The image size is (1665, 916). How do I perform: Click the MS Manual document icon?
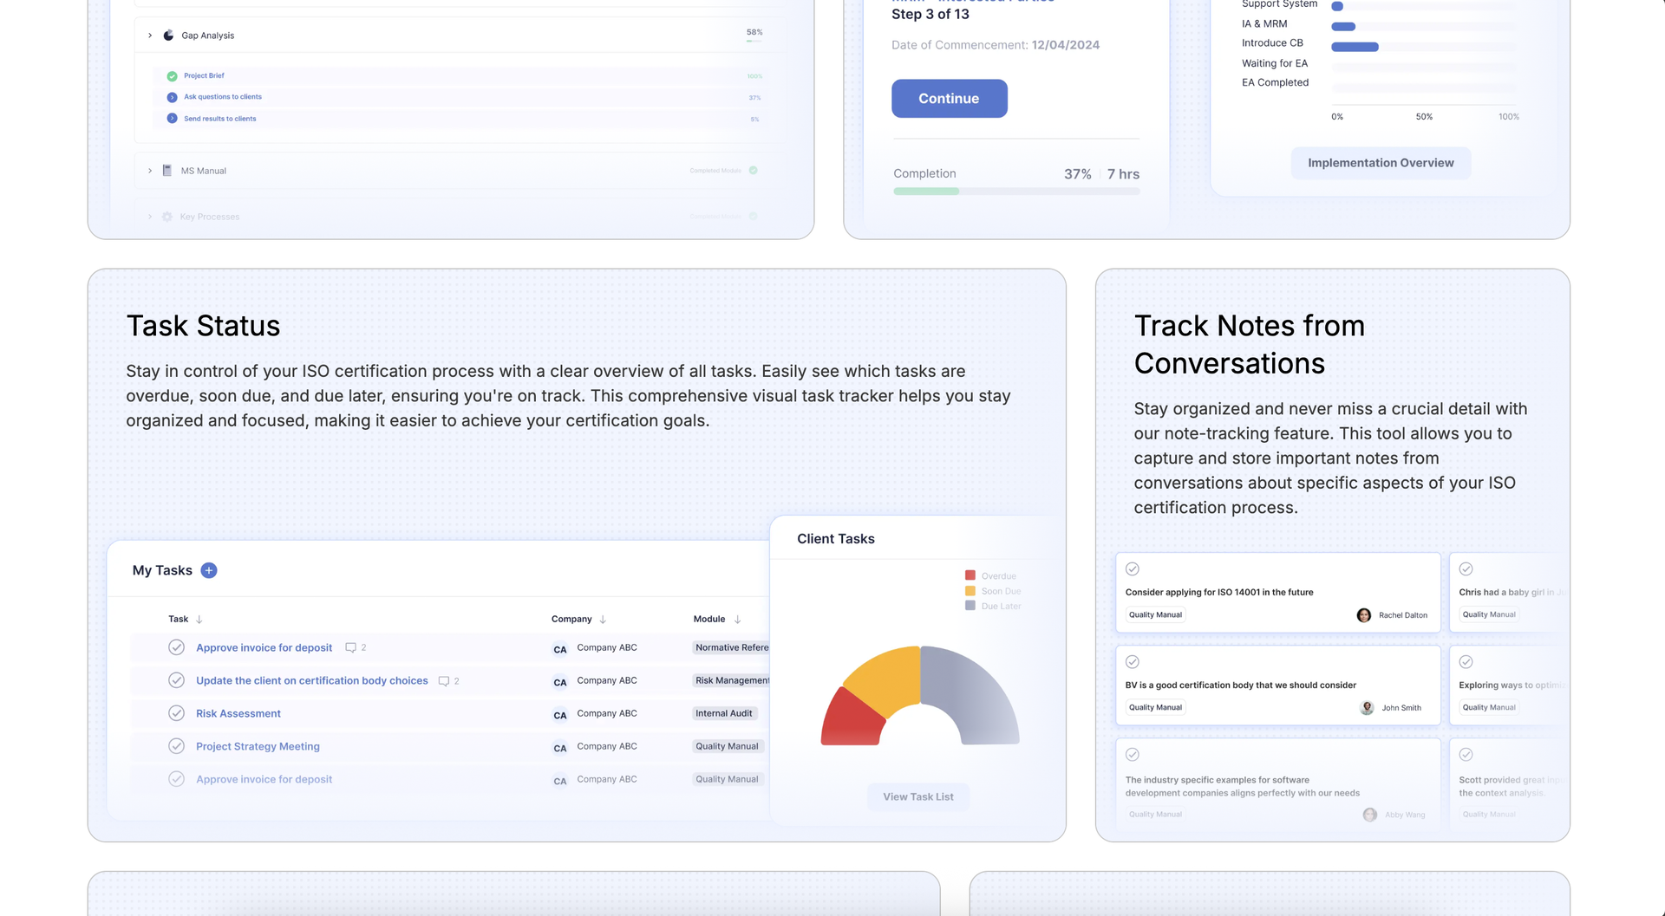[167, 171]
